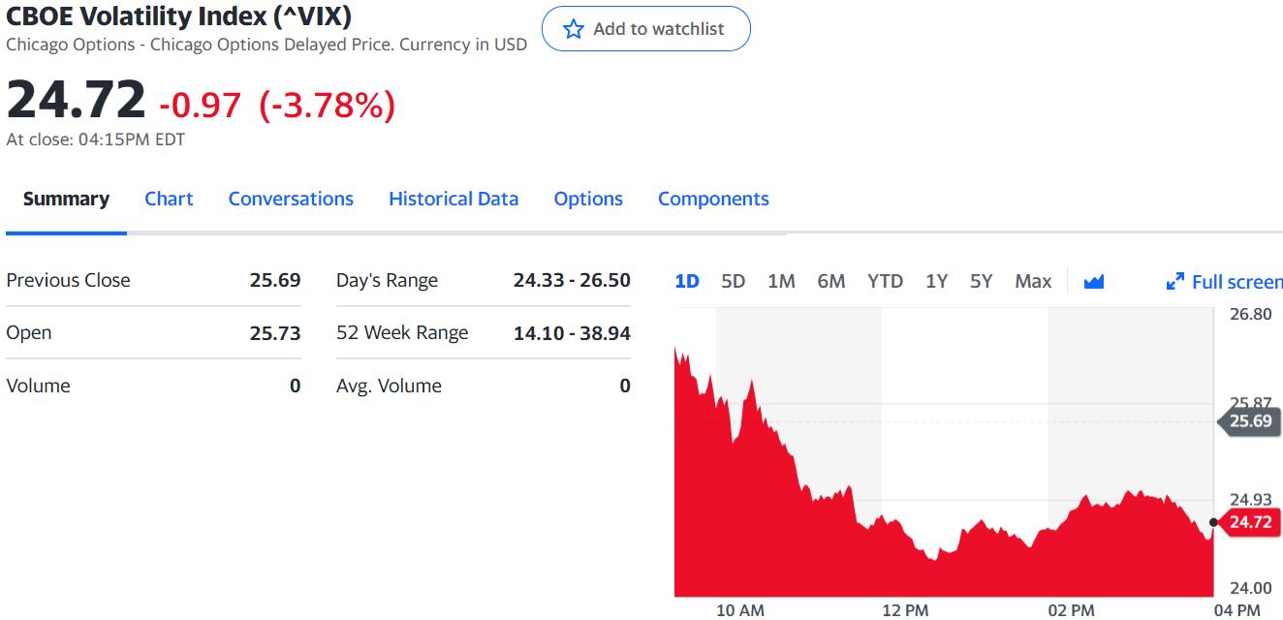1283x620 pixels.
Task: Switch chart to 1M range
Action: 781,281
